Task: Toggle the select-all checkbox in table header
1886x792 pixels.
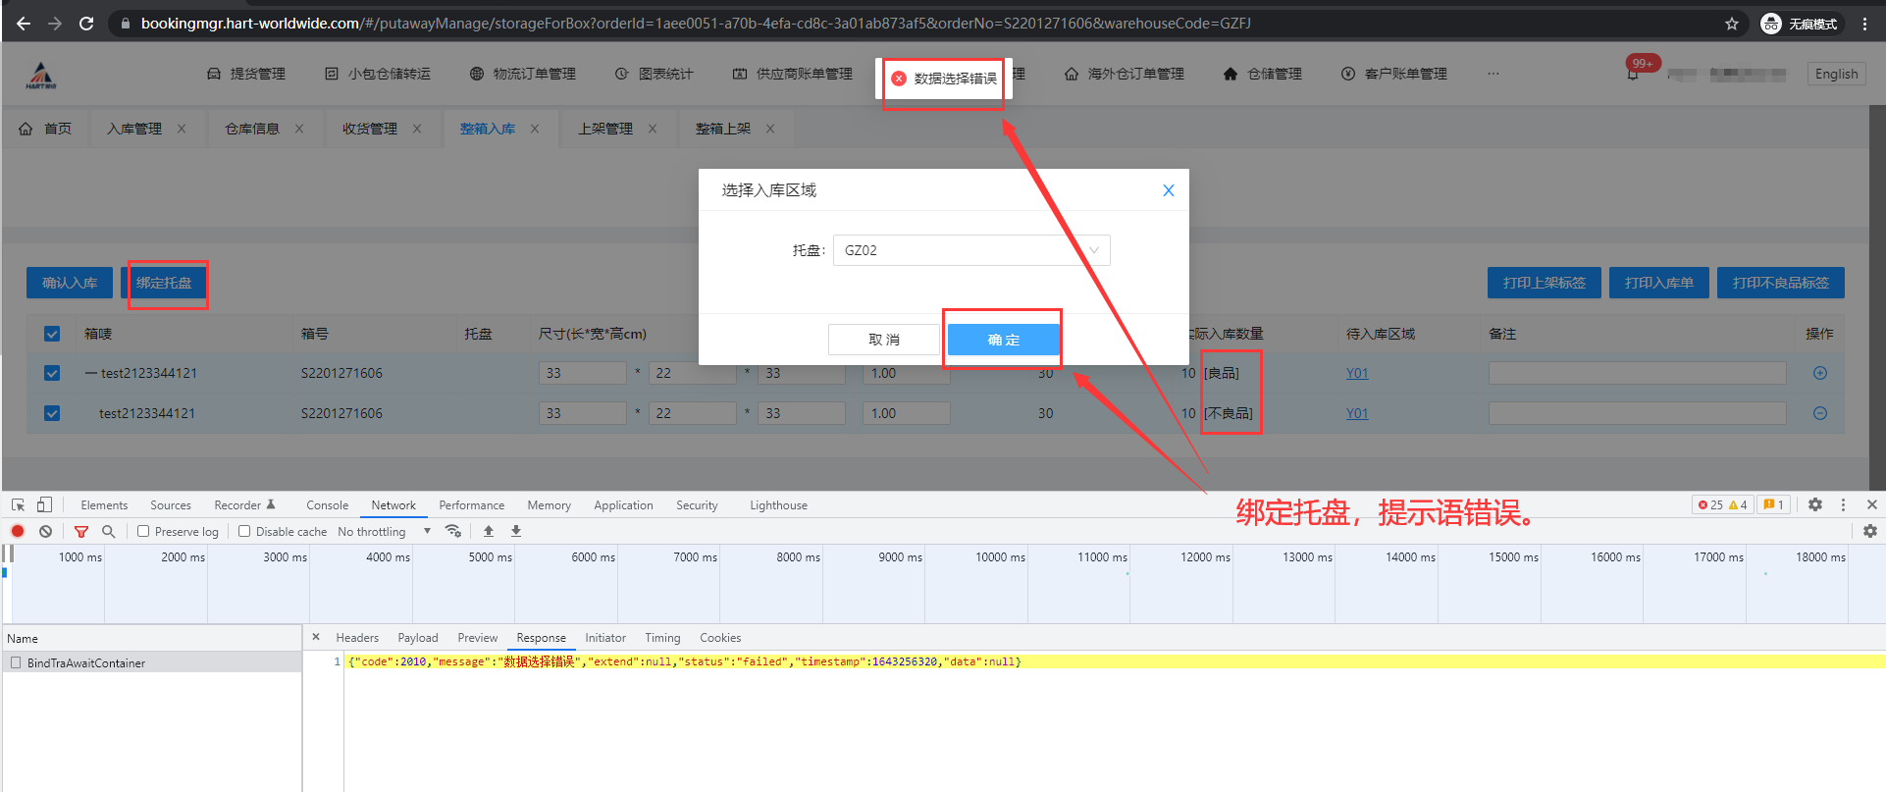Action: (x=52, y=334)
